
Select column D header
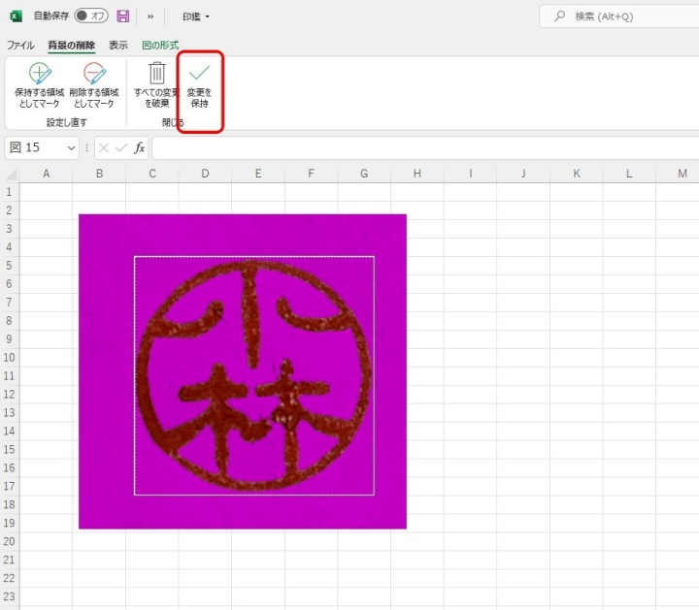click(x=205, y=174)
